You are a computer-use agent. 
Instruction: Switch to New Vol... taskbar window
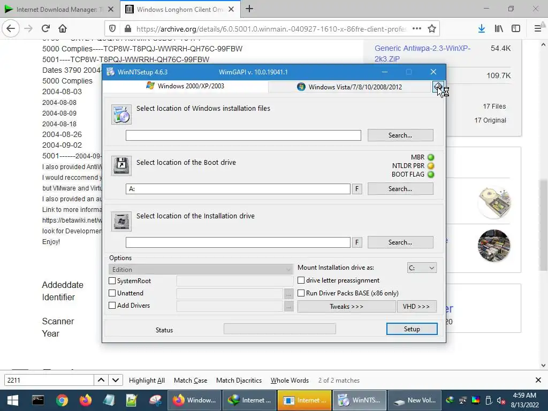[415, 400]
